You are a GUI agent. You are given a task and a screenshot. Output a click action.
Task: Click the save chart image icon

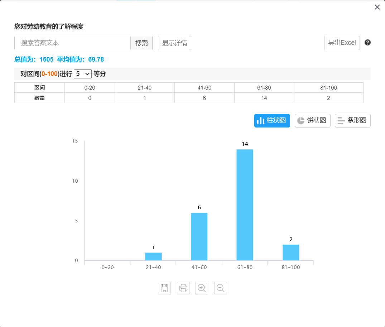pos(164,288)
